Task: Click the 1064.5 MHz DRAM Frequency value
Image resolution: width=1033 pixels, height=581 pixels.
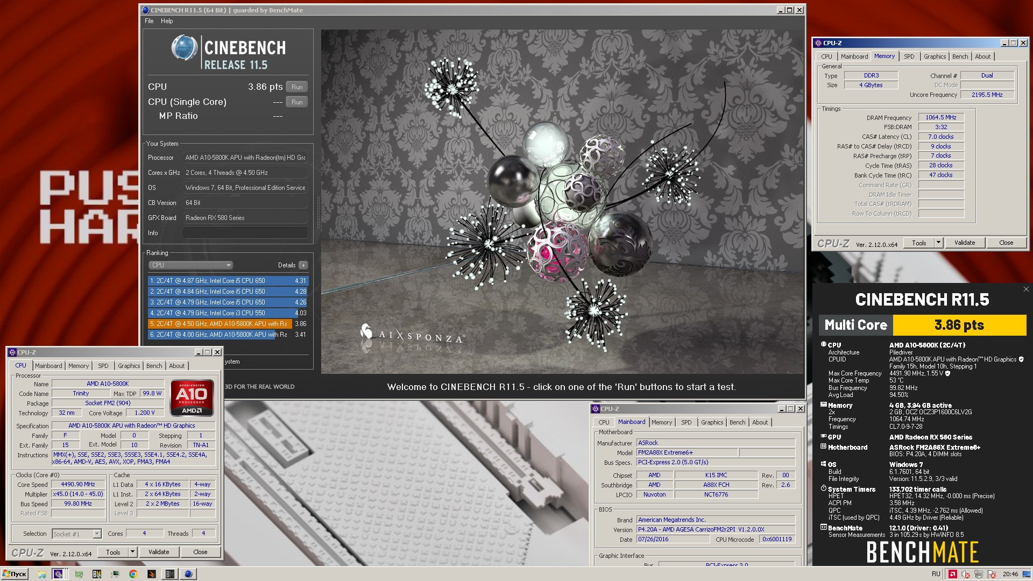Action: point(940,117)
